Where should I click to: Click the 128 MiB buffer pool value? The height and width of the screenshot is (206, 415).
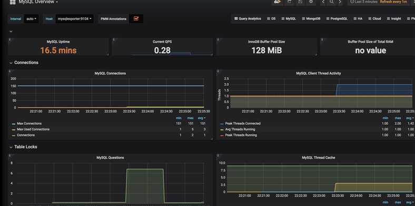pyautogui.click(x=266, y=50)
